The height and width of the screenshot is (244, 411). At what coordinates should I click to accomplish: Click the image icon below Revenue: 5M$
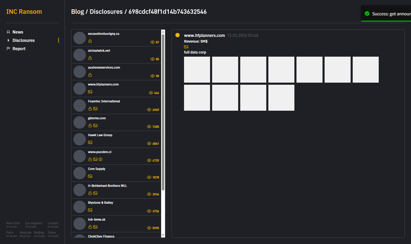click(186, 47)
